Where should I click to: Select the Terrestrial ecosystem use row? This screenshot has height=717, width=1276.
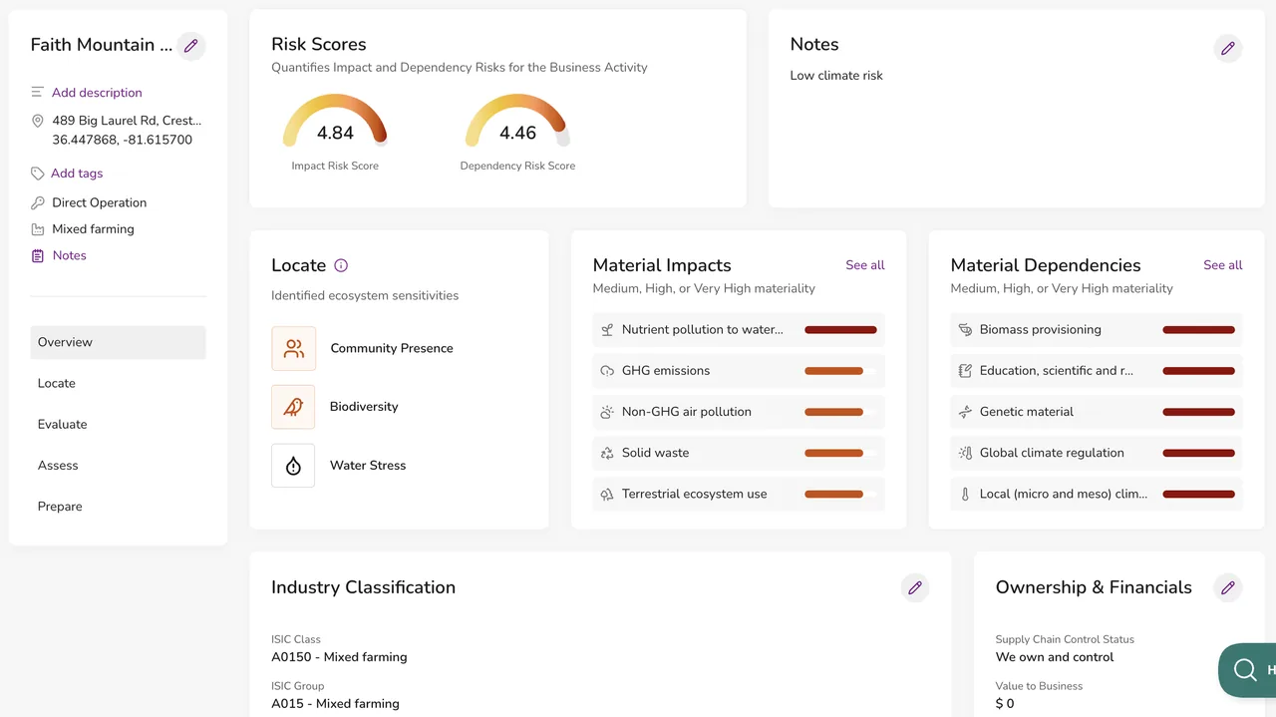(x=739, y=494)
